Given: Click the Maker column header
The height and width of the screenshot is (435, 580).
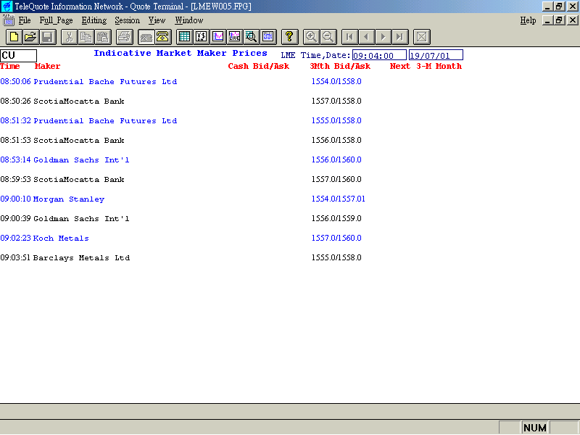Looking at the screenshot, I should (47, 66).
